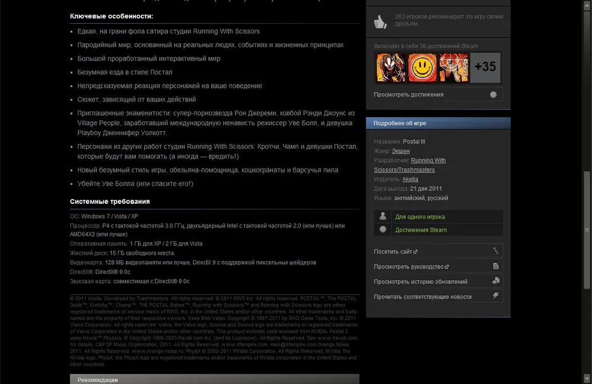
Task: Click the related news lightning icon
Action: pyautogui.click(x=496, y=296)
